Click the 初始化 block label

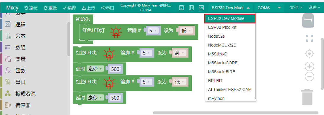coord(83,19)
